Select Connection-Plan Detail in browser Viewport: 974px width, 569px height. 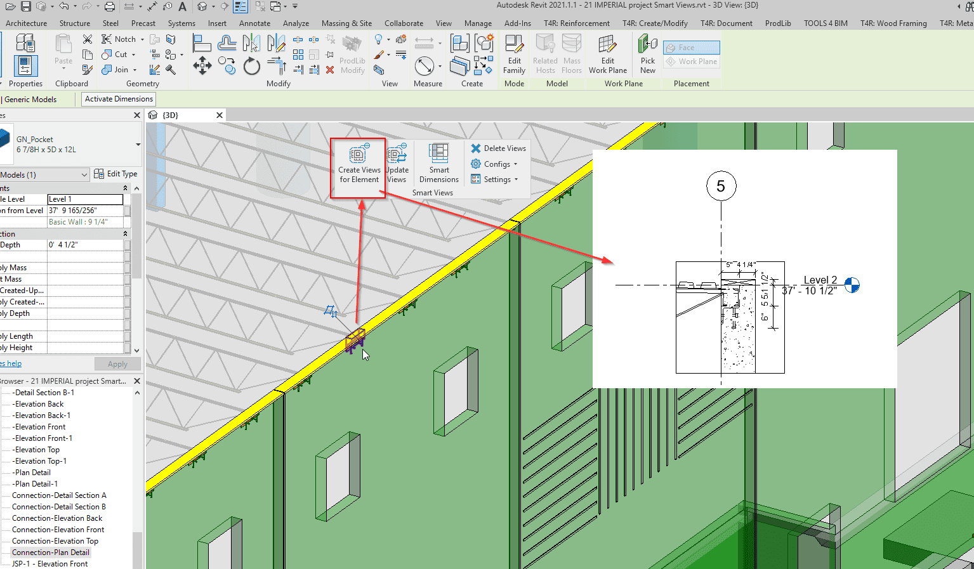click(51, 553)
